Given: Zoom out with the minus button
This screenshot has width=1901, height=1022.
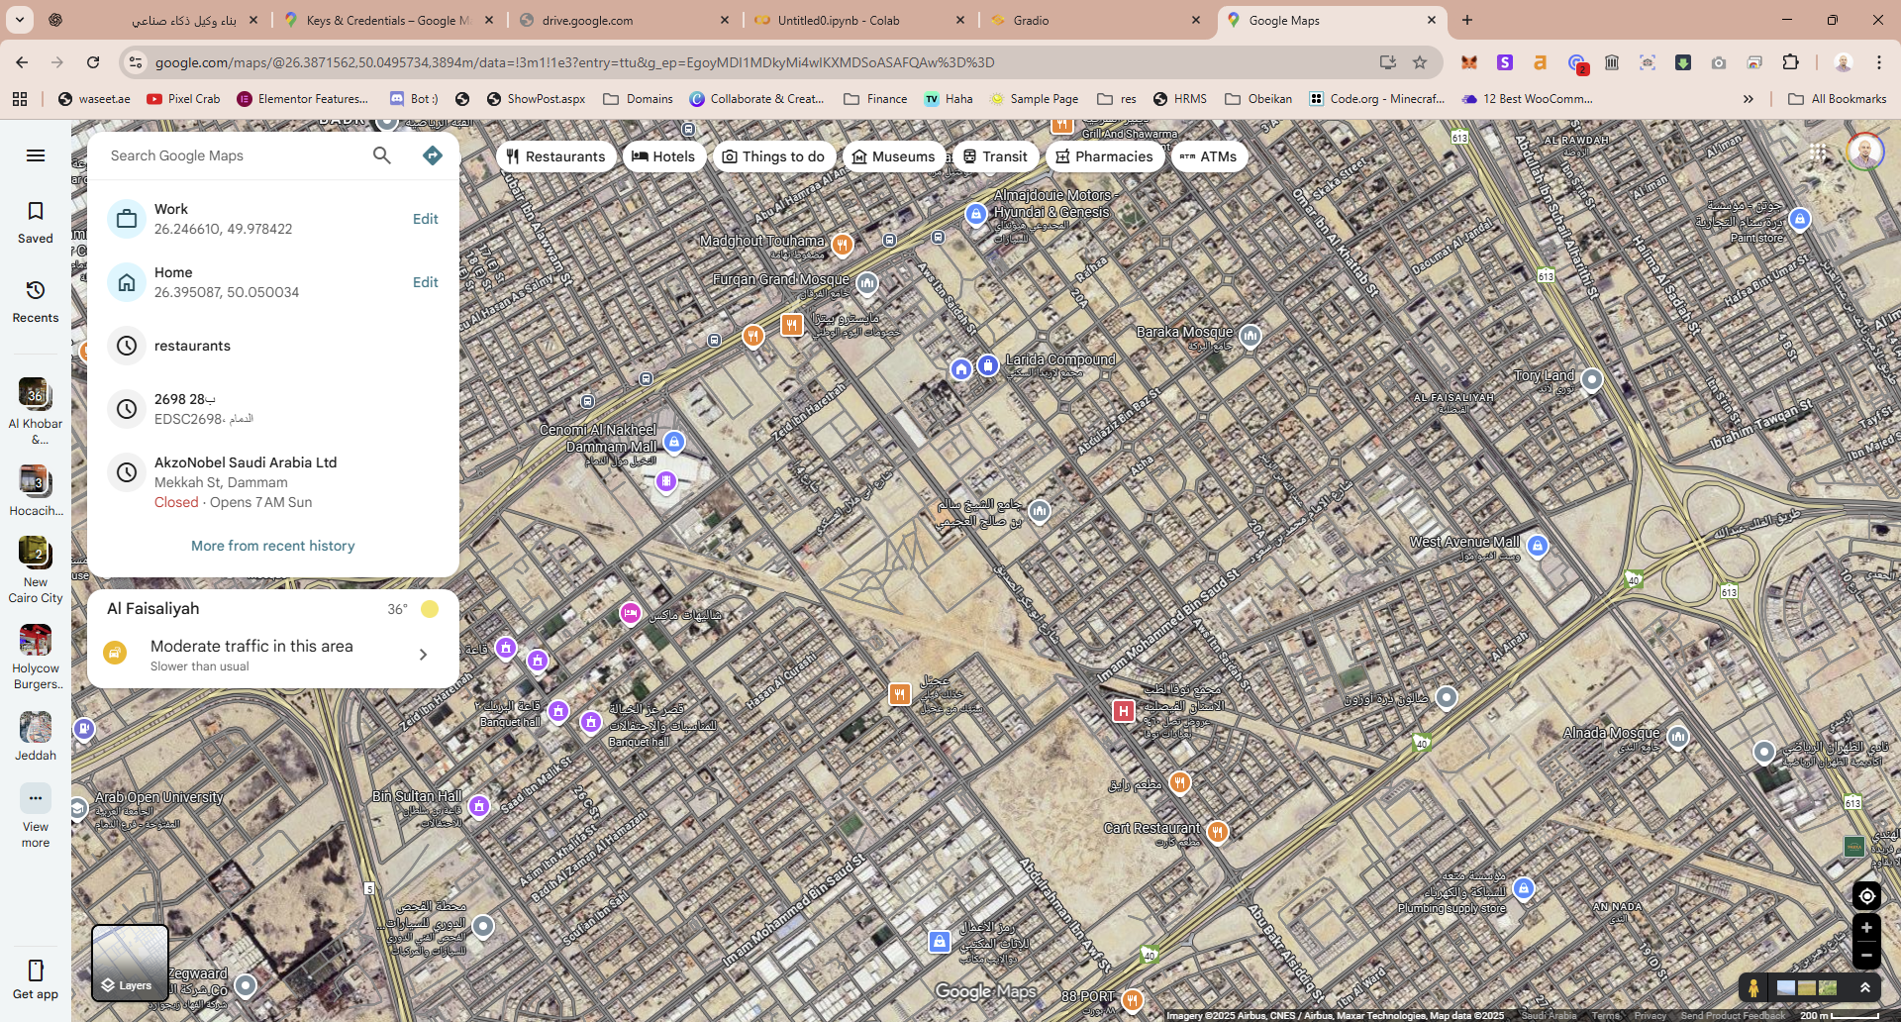Looking at the screenshot, I should (1866, 956).
